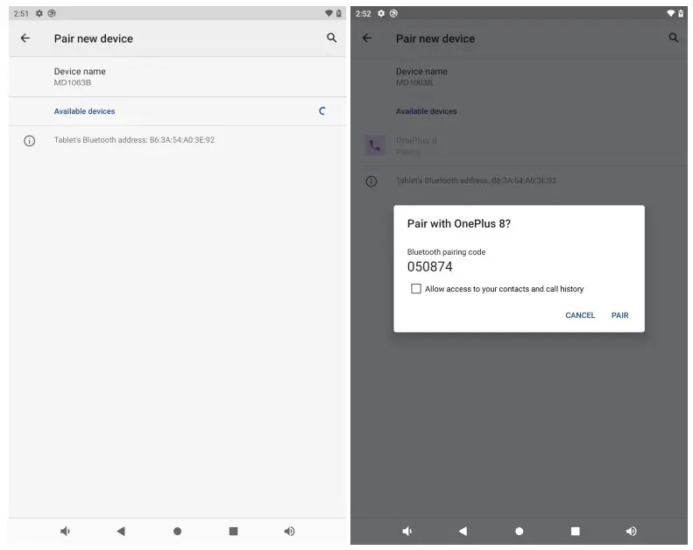Tap the triangle back button on right nav bar
The image size is (693, 550).
click(x=463, y=531)
